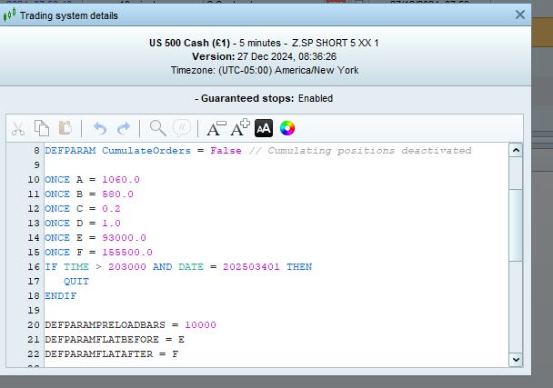Decrease the editor font size
The height and width of the screenshot is (388, 553).
tap(216, 128)
